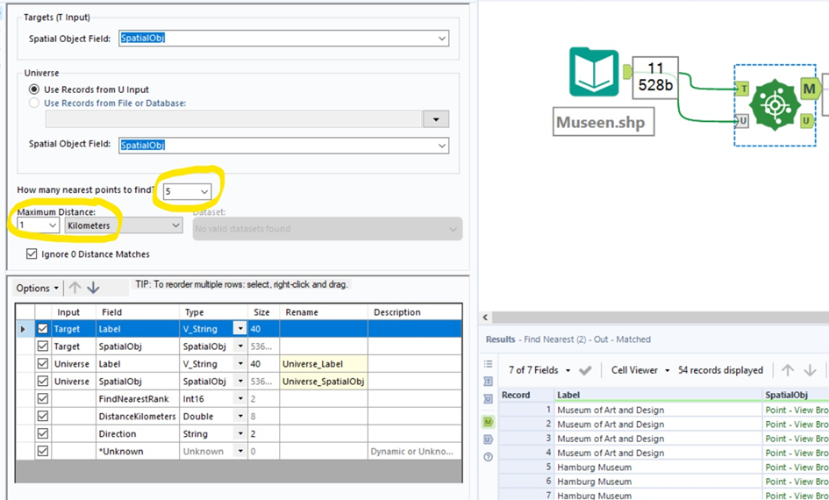Viewport: 829px width, 500px height.
Task: Open the Options menu in field list
Action: tap(38, 288)
